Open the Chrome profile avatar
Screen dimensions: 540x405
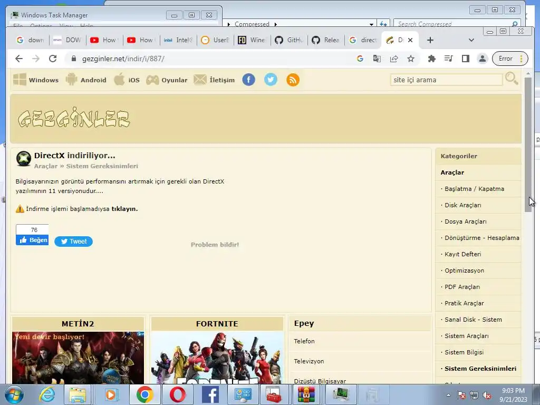coord(483,59)
